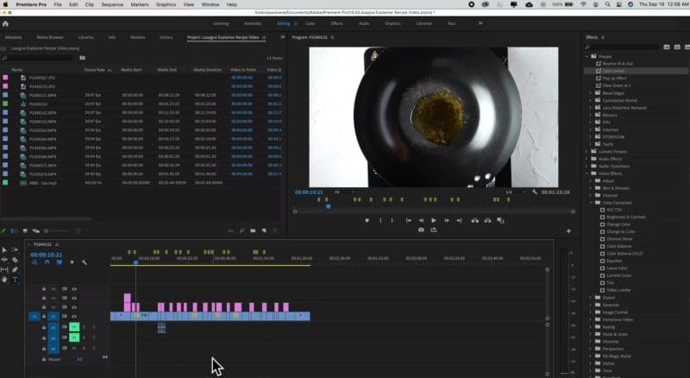690x378 pixels.
Task: Open Program monitor zoom level Fit dropdown
Action: 344,192
